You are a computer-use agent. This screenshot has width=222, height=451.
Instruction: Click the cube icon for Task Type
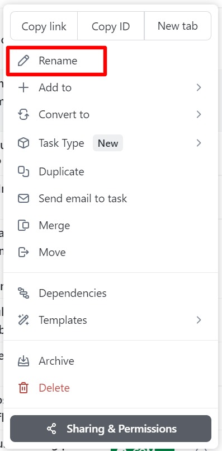tap(23, 143)
